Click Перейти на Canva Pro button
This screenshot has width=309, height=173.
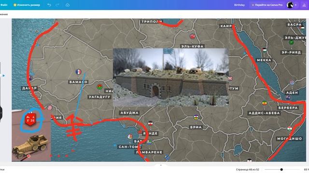(267, 5)
